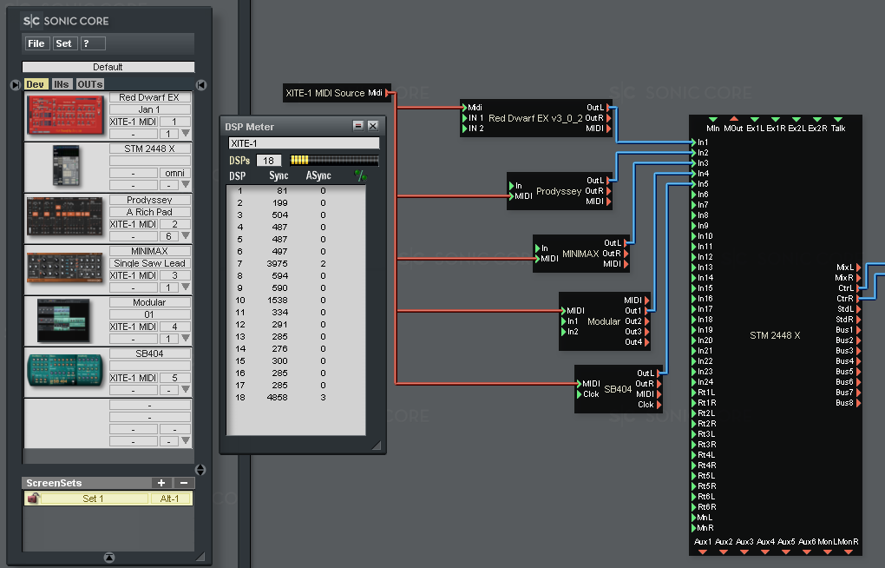
Task: Click the STM 2448 X In1 input port
Action: [x=694, y=142]
